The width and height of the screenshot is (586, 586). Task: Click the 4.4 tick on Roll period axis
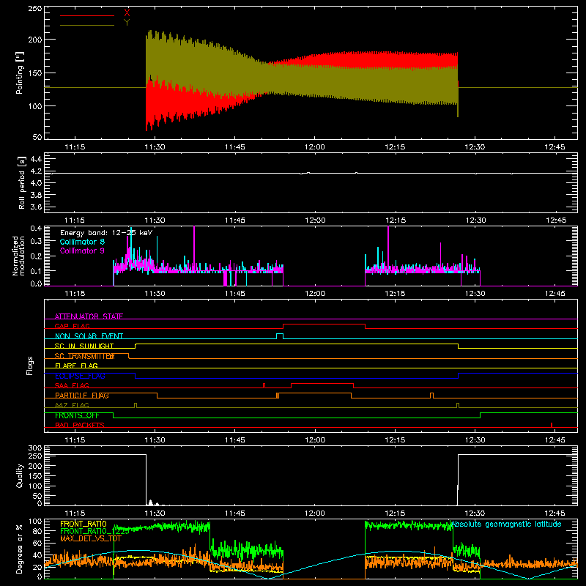click(36, 159)
